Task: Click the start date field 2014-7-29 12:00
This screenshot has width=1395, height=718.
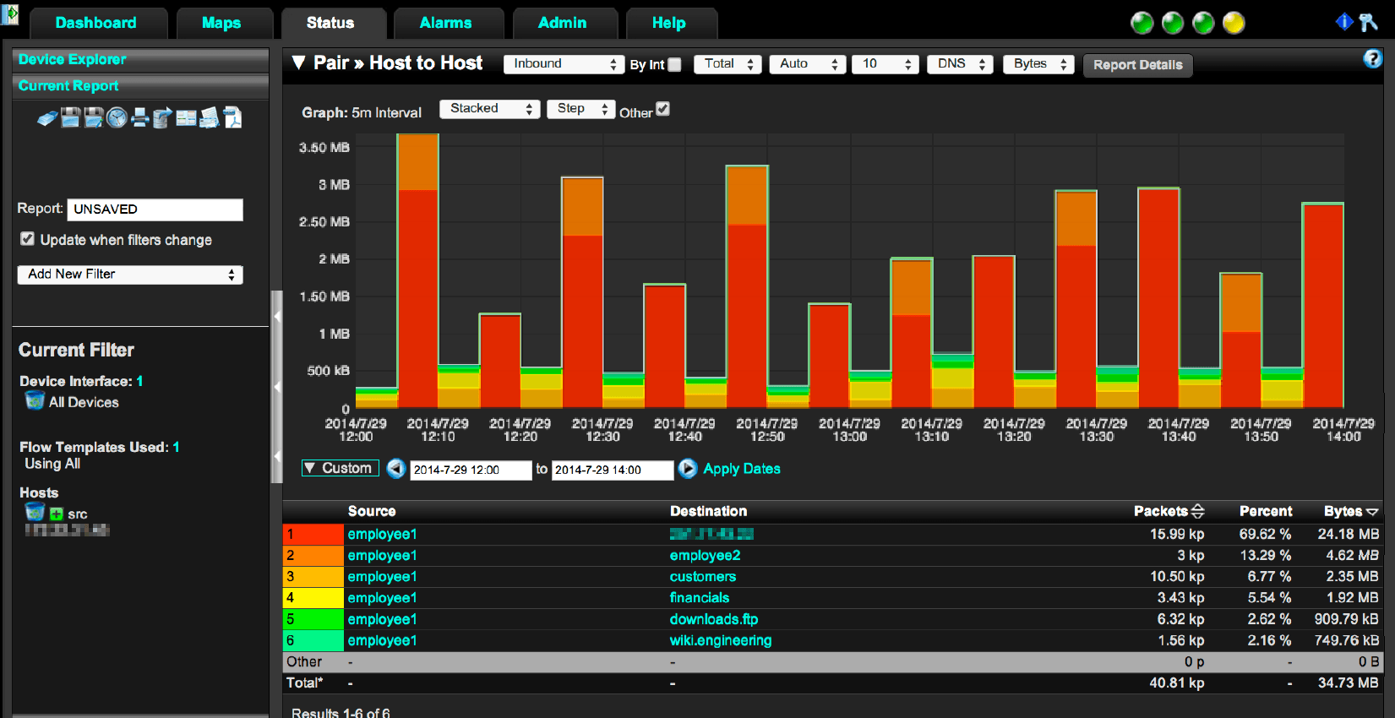Action: click(x=471, y=470)
